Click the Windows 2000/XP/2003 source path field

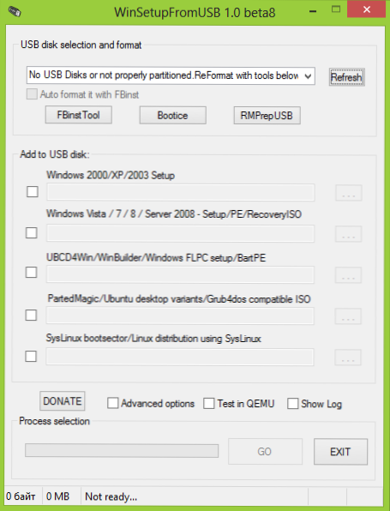click(181, 192)
